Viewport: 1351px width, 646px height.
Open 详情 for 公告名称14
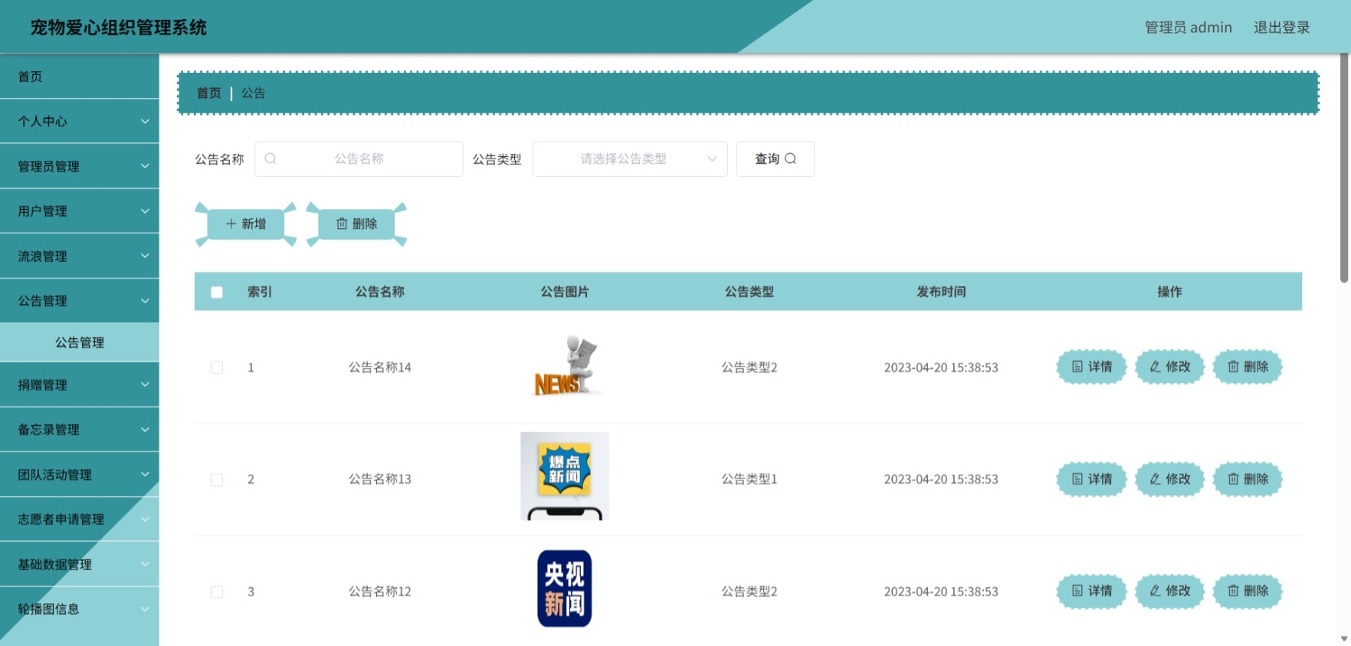click(x=1091, y=367)
